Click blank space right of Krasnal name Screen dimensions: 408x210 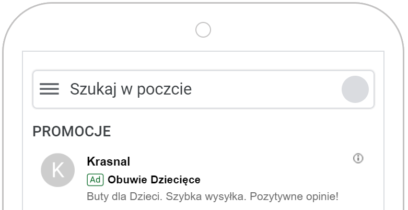click(235, 162)
